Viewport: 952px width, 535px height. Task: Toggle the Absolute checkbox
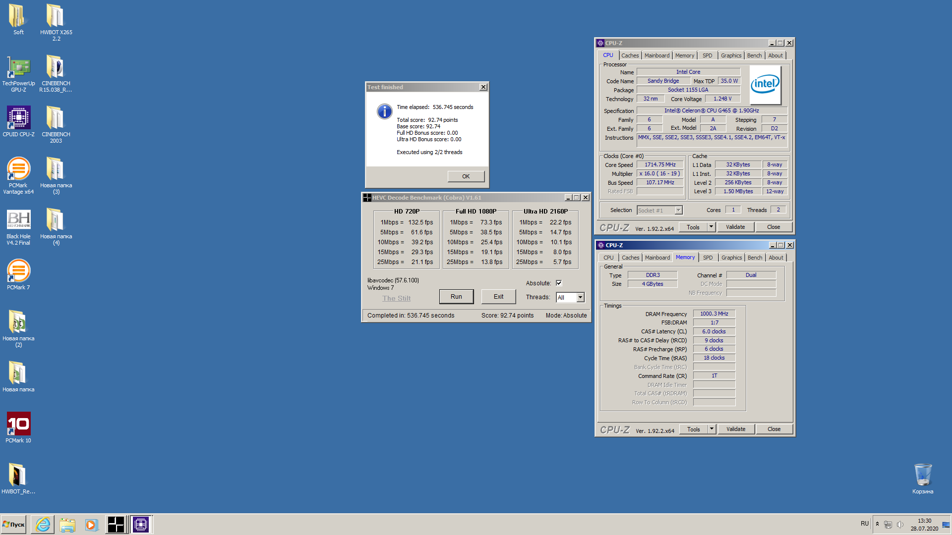click(x=559, y=283)
